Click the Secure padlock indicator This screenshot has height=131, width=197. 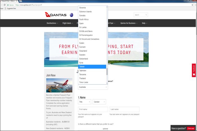pos(10,5)
